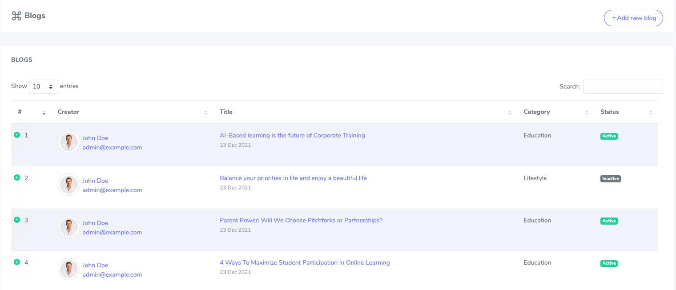676x290 pixels.
Task: Sort the Category column using sort icon
Action: 586,113
